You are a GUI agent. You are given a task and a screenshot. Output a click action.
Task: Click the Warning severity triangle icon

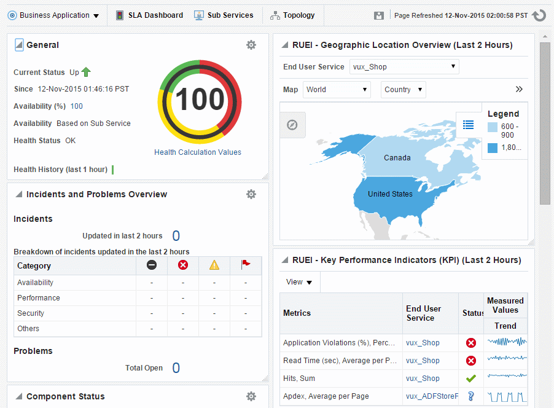214,265
